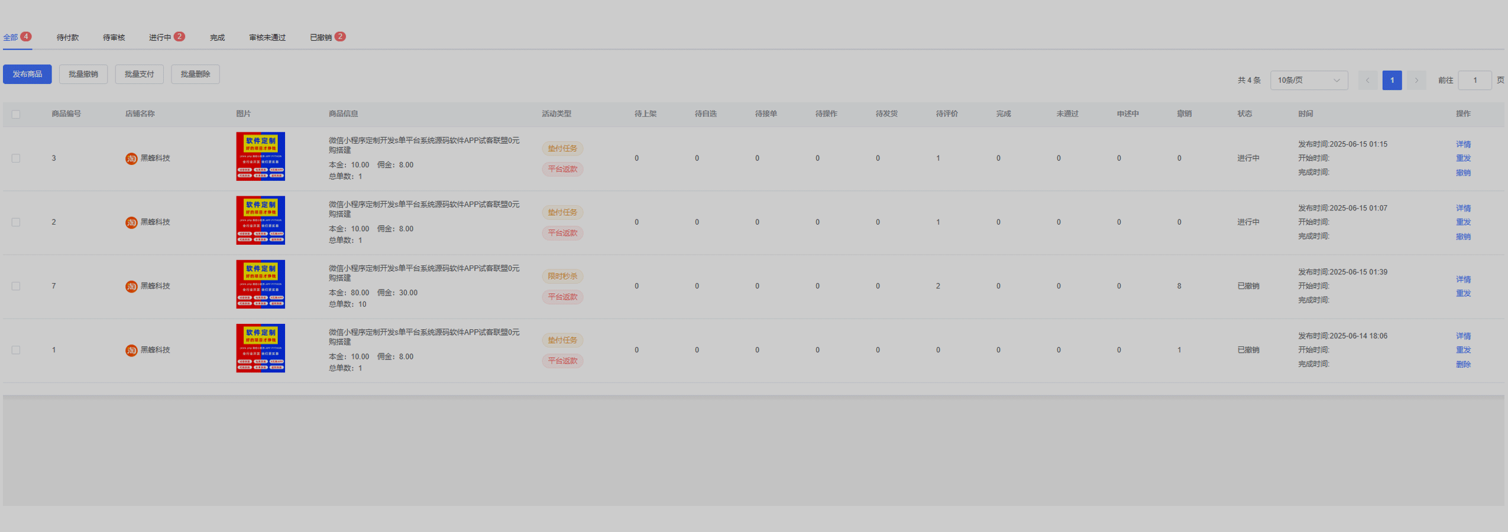This screenshot has width=1508, height=532.
Task: Open product image thumbnail for product 2
Action: point(260,220)
